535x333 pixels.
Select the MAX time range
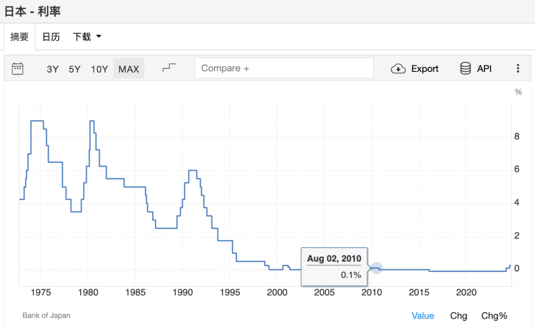tap(129, 69)
